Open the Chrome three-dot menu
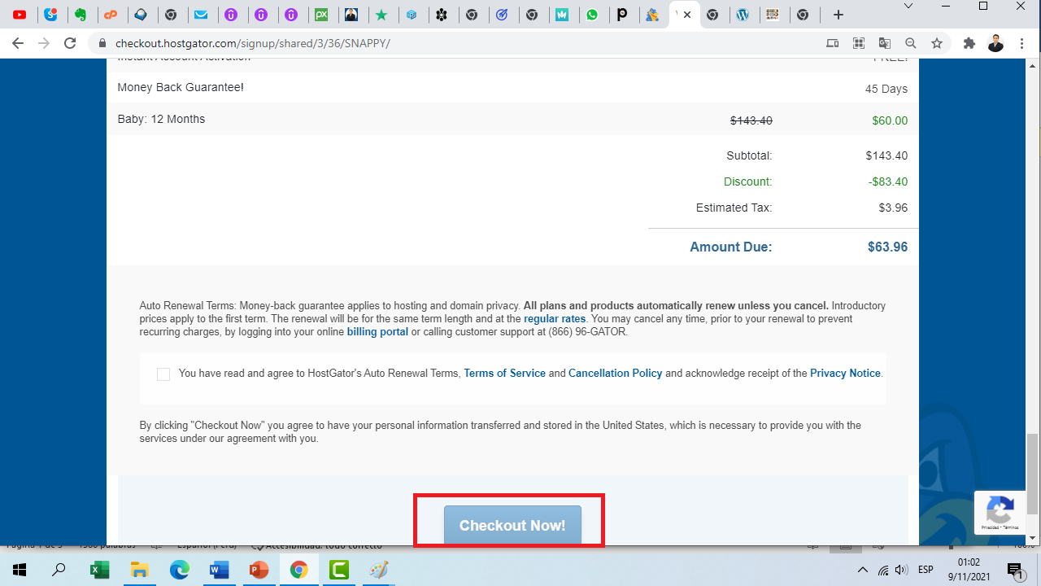 point(1022,43)
